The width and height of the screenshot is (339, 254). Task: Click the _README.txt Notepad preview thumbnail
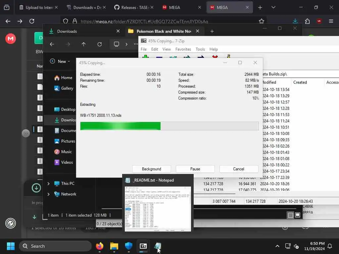pos(158,209)
